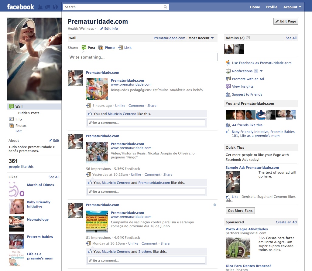Open messages icon in header

48,7
